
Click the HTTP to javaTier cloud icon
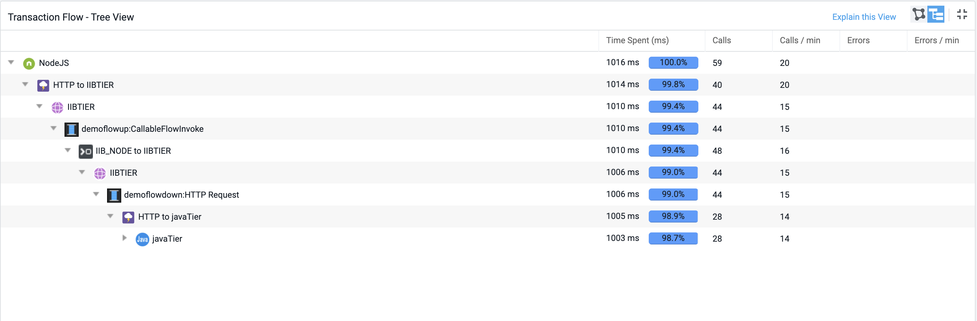click(128, 217)
